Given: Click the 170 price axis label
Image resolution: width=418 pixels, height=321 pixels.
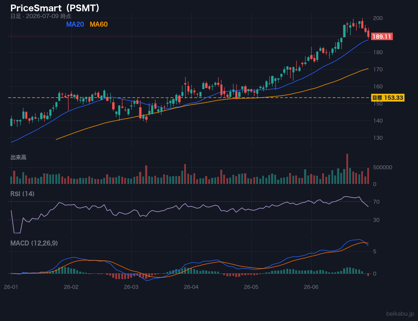Looking at the screenshot, I should click(378, 69).
